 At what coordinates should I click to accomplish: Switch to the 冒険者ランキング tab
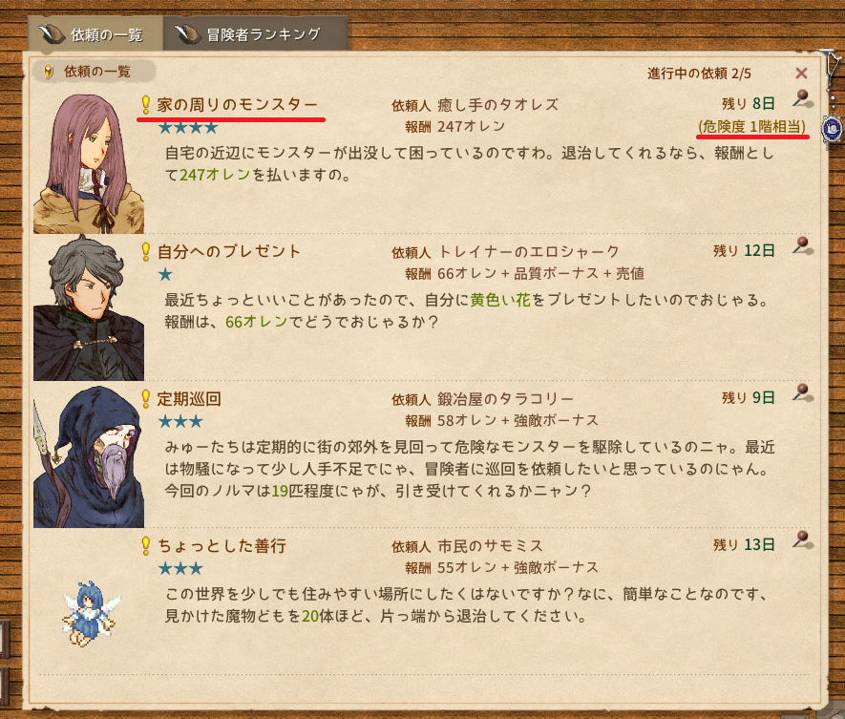[255, 34]
